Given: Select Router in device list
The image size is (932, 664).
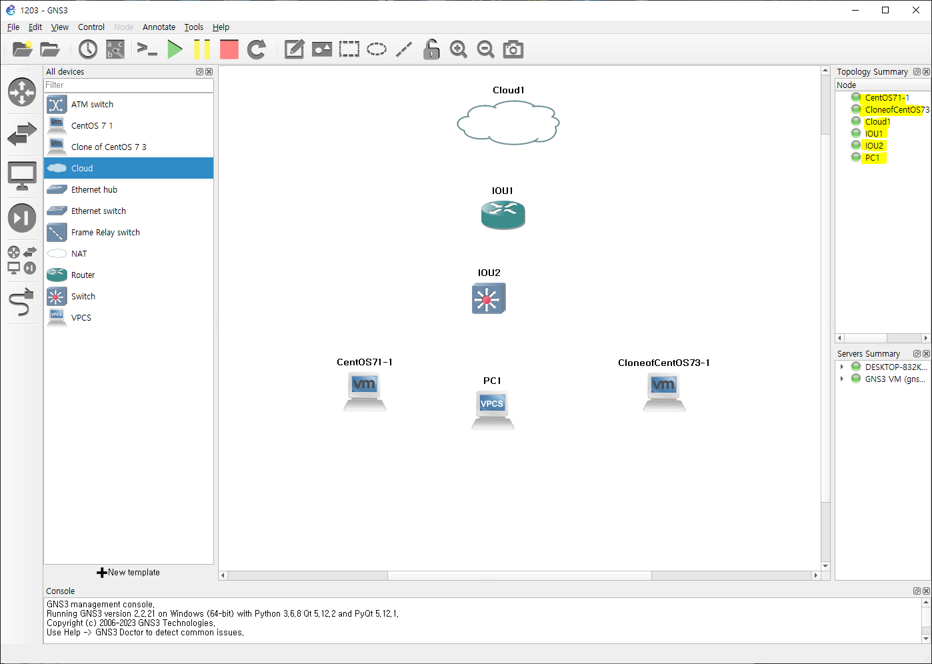Looking at the screenshot, I should (129, 275).
